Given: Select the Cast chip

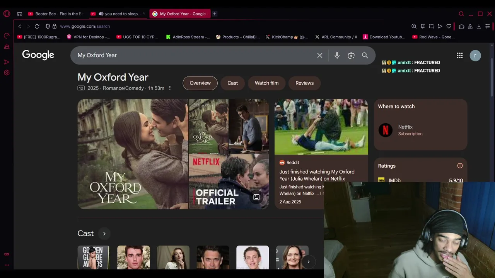Looking at the screenshot, I should pos(233,83).
